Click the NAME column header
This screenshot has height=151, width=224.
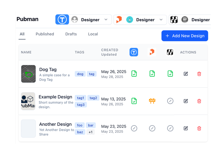pos(26,52)
